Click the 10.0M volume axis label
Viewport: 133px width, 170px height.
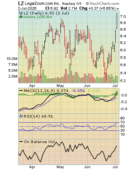(12, 58)
